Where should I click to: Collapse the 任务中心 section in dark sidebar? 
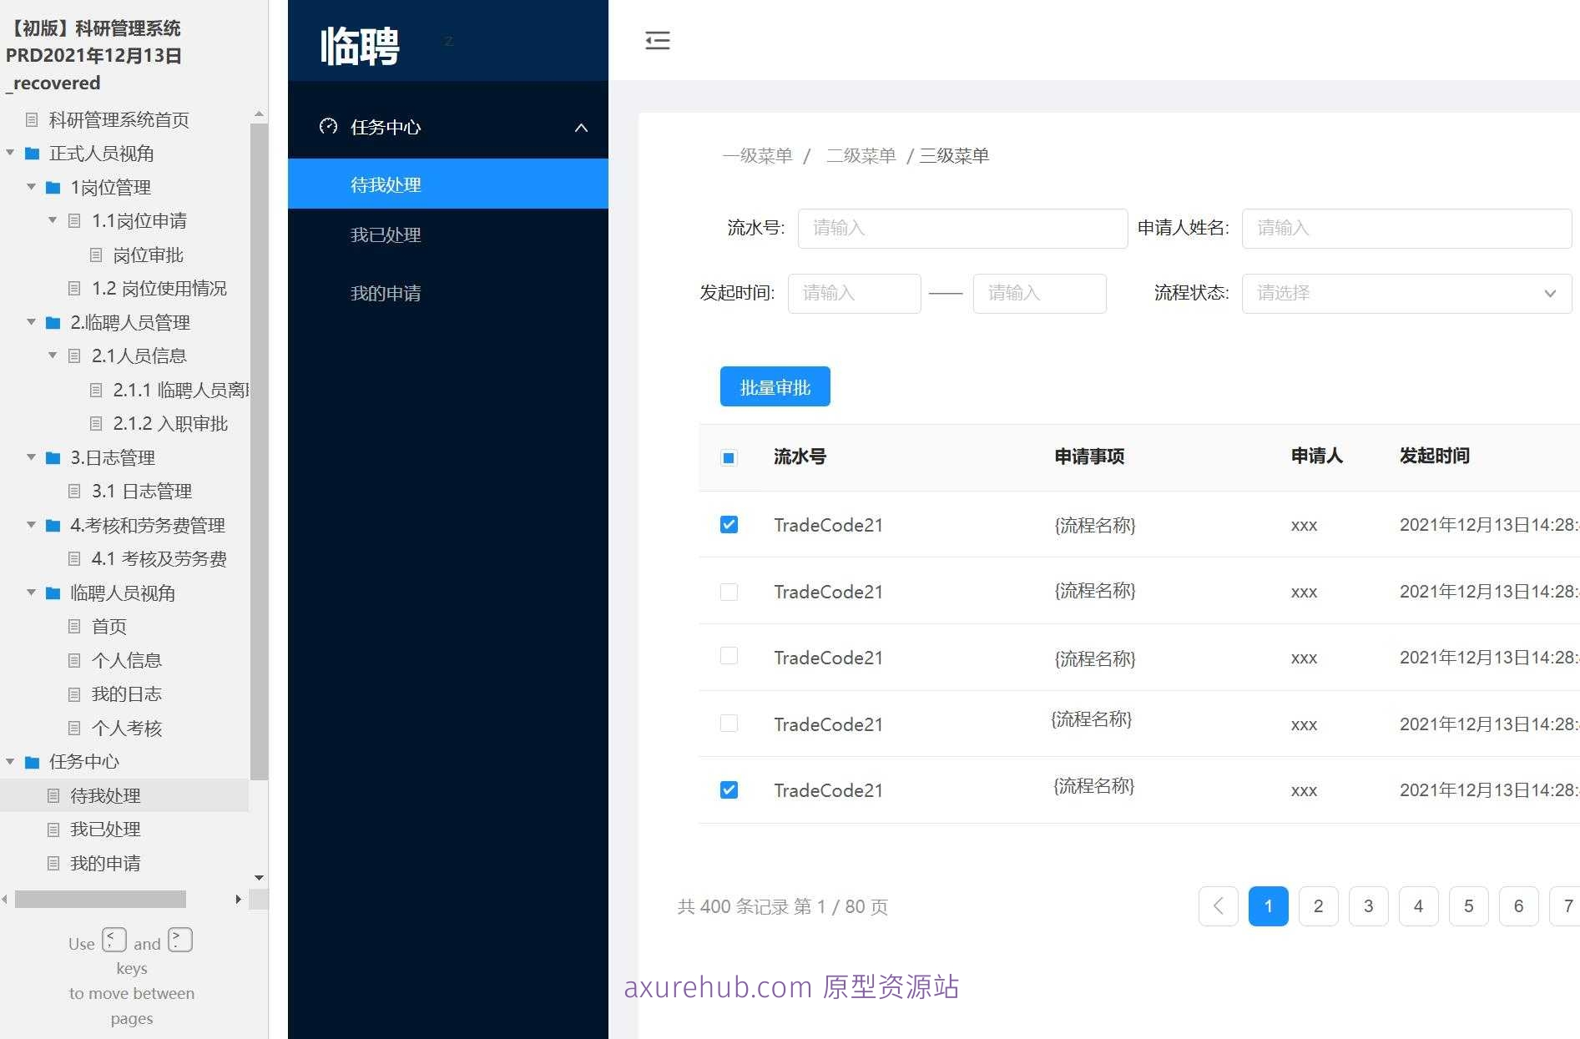(581, 127)
